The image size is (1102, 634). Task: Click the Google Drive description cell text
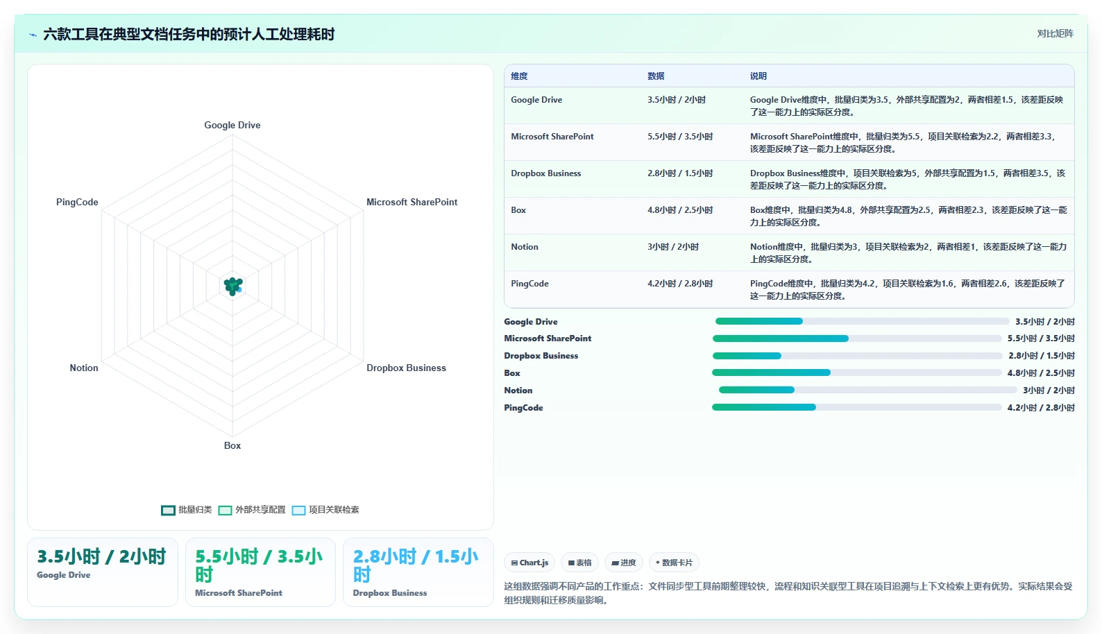[906, 106]
